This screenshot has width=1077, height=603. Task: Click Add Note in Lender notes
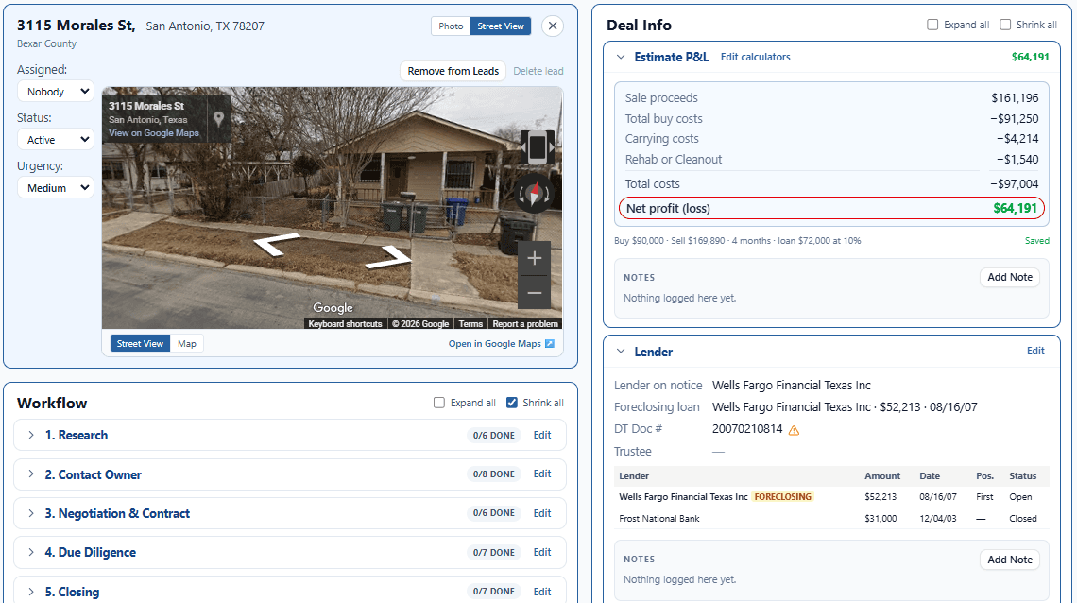pos(1010,559)
